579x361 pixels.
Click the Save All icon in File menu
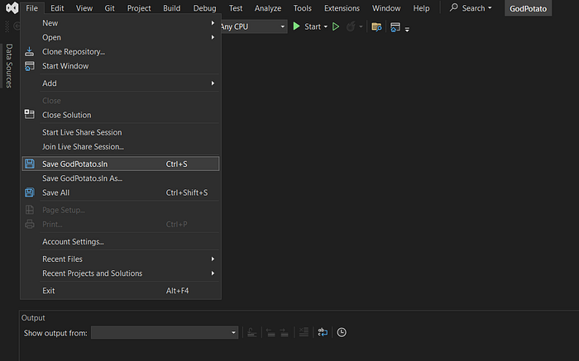pyautogui.click(x=30, y=192)
